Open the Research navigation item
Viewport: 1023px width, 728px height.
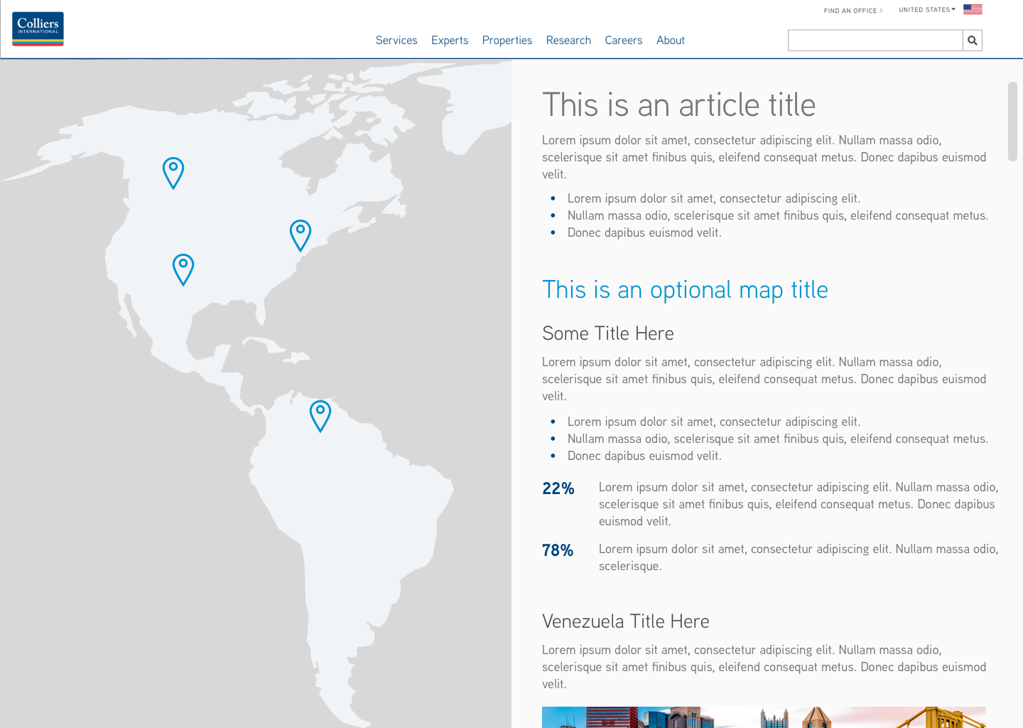coord(568,41)
